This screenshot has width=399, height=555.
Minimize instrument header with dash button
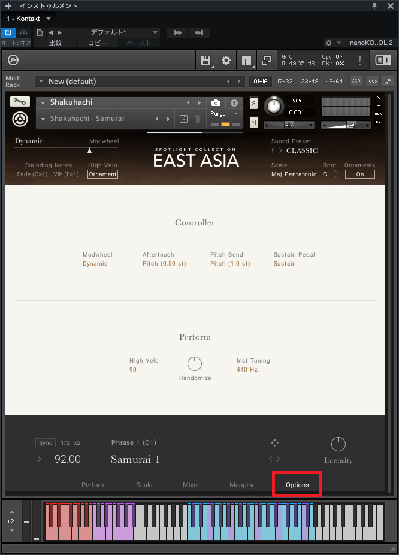click(x=378, y=106)
